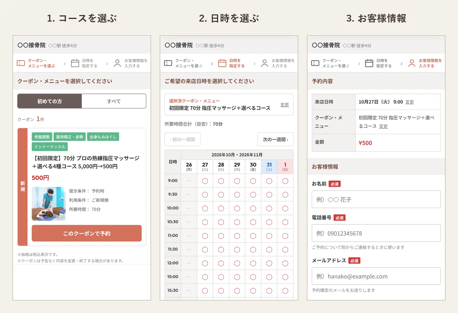Choose the 15:00 slot on Sunday the 1st
The width and height of the screenshot is (458, 313).
[285, 277]
